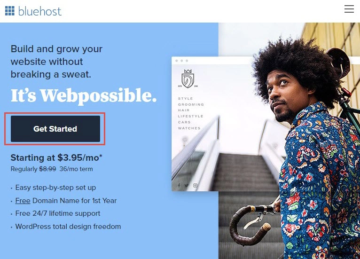This screenshot has width=360, height=259.
Task: Click the Facebook icon in mockup
Action: click(179, 185)
